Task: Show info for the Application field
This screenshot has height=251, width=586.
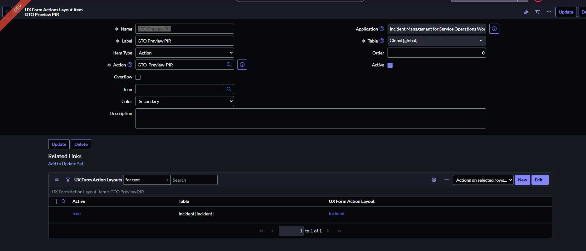Action: (494, 29)
